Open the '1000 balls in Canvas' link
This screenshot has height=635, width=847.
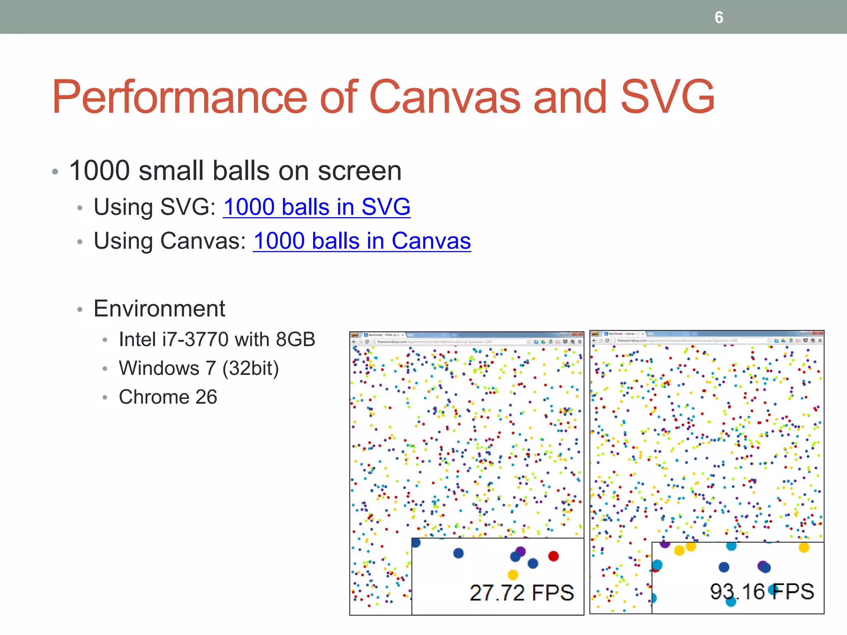(362, 241)
